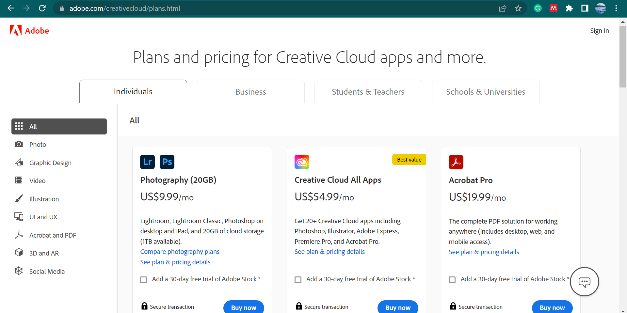
Task: Filter plans by Video category
Action: (59, 181)
